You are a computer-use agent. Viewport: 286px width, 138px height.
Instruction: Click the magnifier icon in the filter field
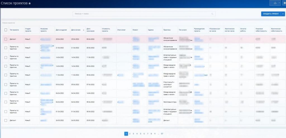click(212, 14)
